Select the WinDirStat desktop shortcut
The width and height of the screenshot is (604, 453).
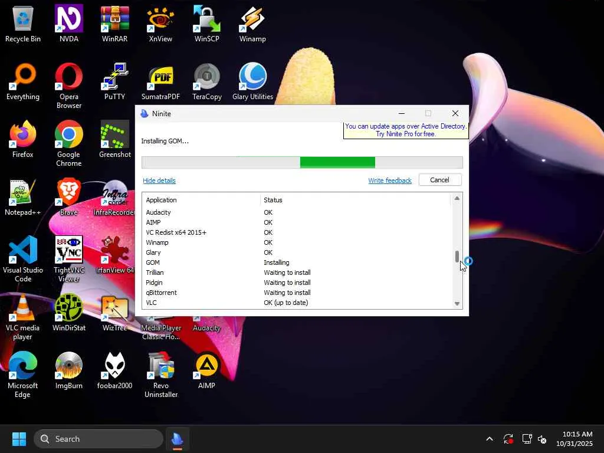68,313
